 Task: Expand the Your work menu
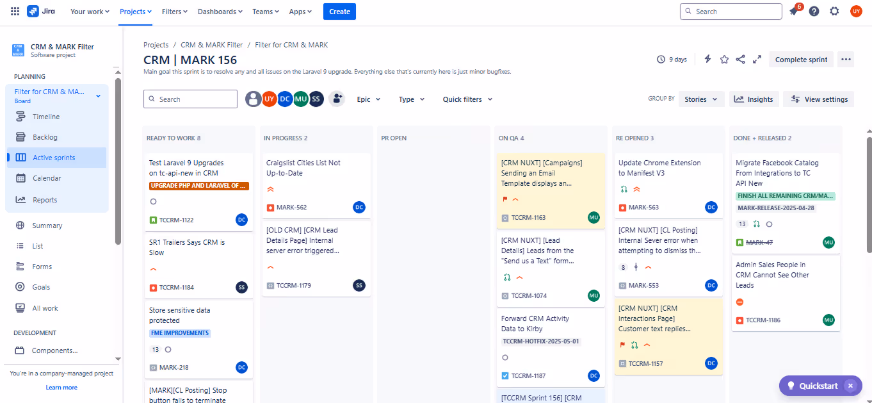point(90,12)
